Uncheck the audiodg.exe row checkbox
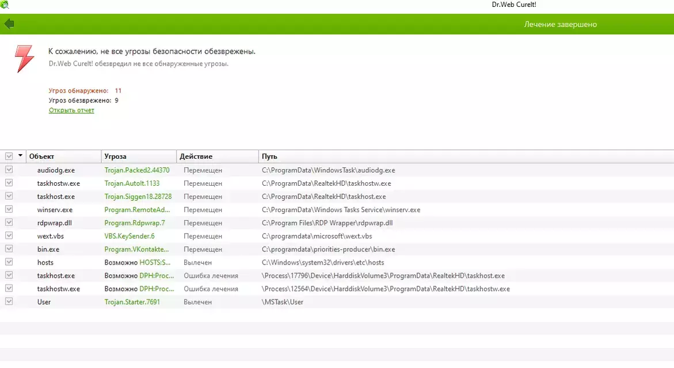This screenshot has width=674, height=368. (9, 170)
